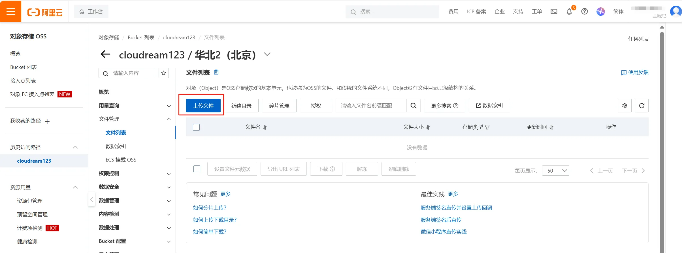Open 计费项检测 in sidebar

pyautogui.click(x=30, y=228)
